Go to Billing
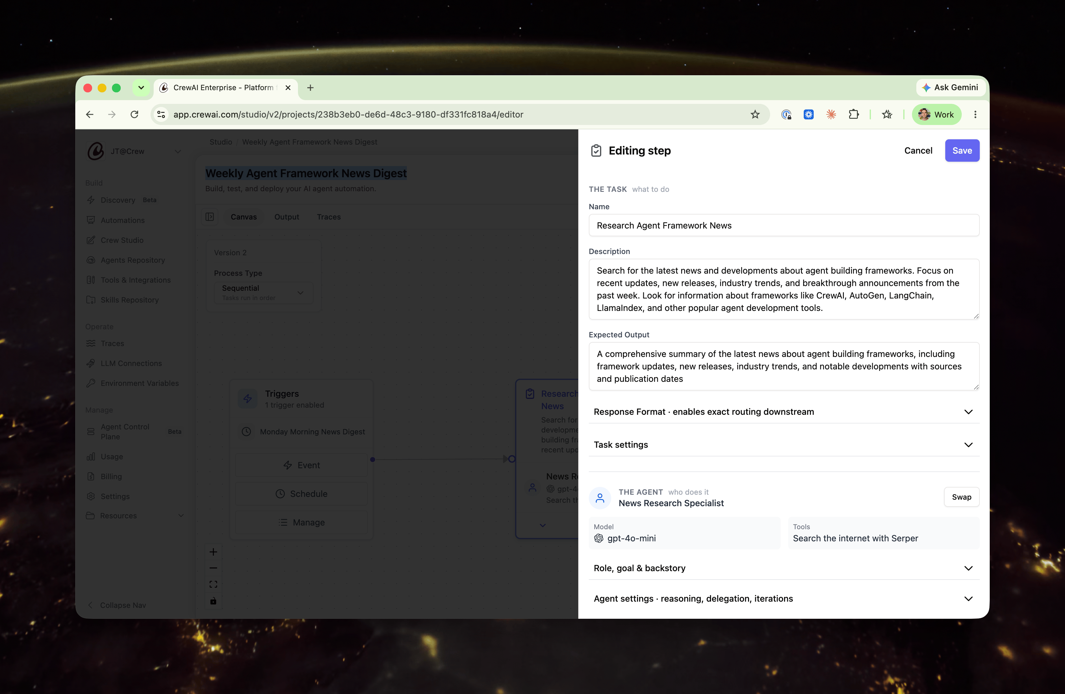 (111, 477)
